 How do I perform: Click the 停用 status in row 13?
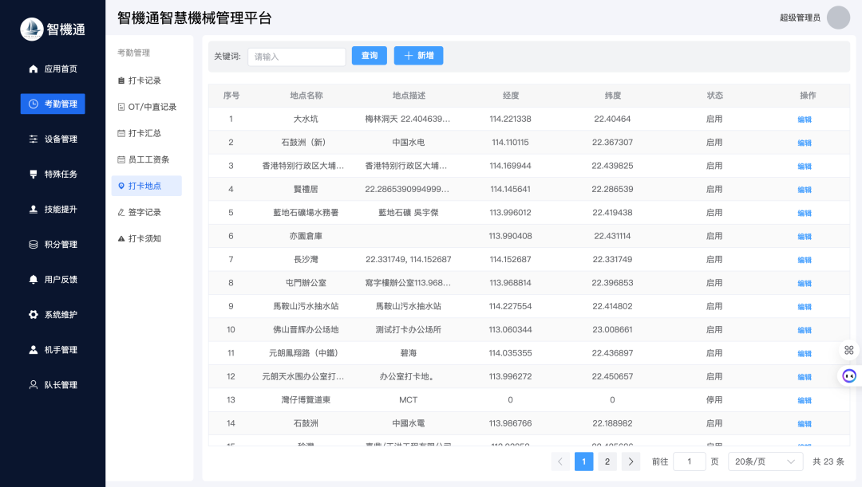coord(714,399)
